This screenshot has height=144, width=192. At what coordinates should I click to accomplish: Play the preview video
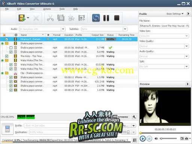click(142, 138)
